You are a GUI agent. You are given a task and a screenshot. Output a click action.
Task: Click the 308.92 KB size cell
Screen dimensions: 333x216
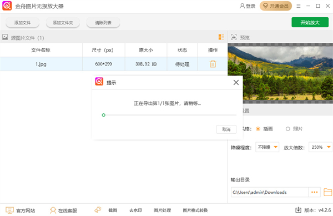click(146, 64)
